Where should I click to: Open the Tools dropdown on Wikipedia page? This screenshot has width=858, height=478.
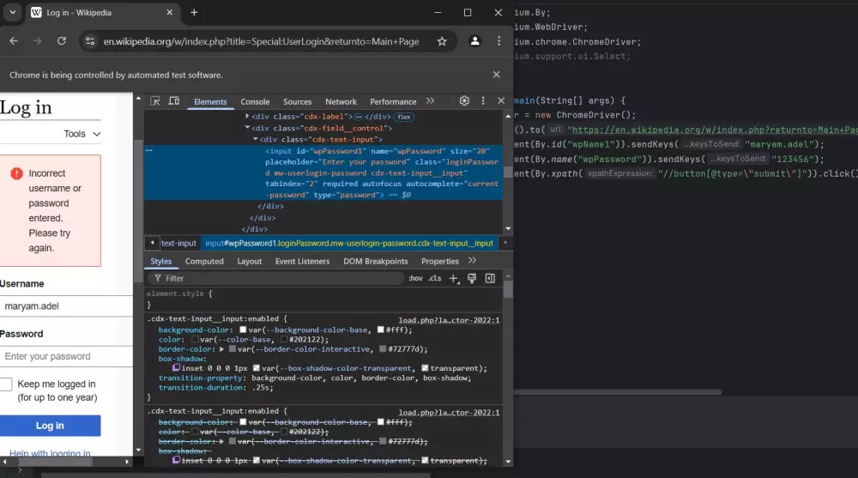(x=82, y=134)
